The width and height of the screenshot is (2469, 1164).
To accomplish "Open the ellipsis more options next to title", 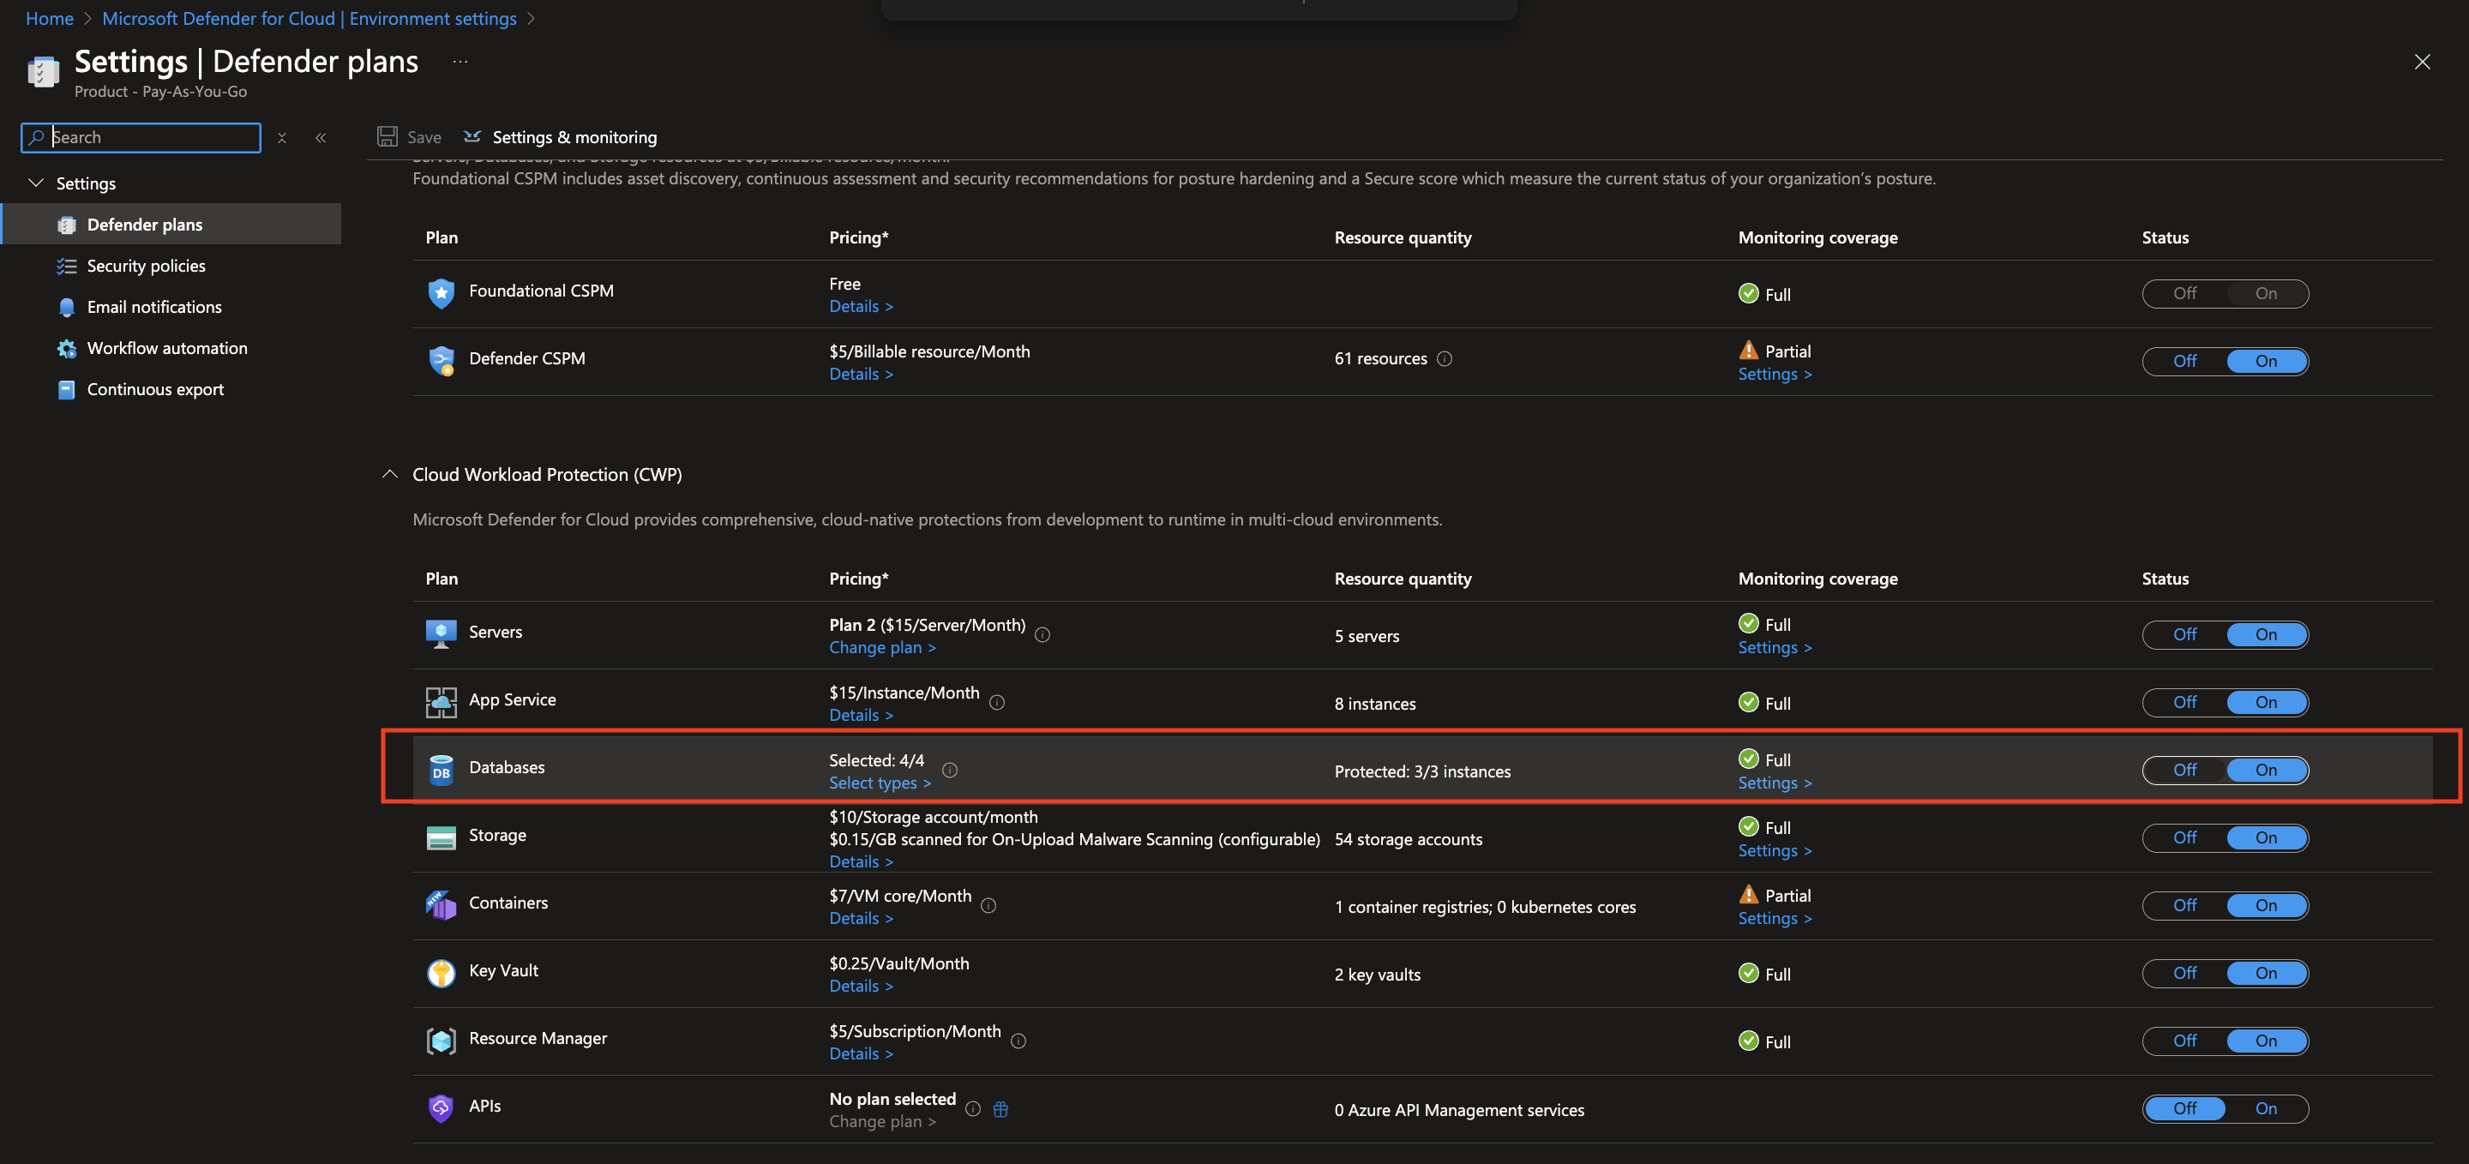I will (x=460, y=63).
